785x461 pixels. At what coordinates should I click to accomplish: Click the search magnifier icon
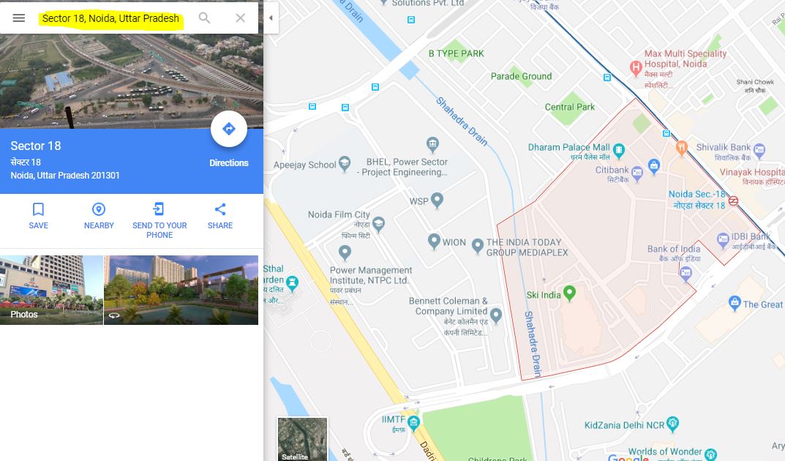point(204,18)
